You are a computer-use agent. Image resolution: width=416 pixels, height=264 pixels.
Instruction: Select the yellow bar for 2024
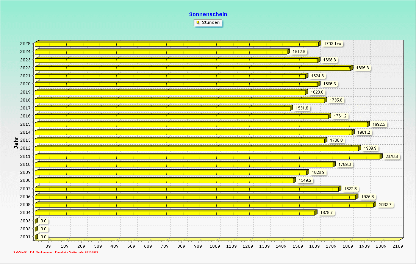point(161,52)
